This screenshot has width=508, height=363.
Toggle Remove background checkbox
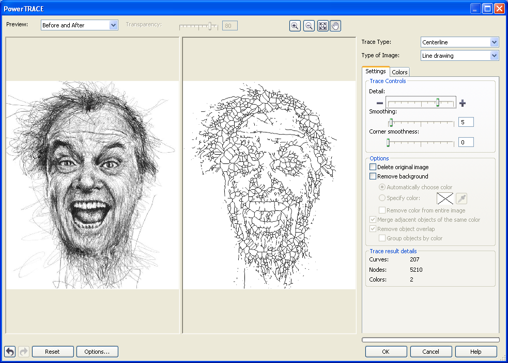(x=373, y=176)
